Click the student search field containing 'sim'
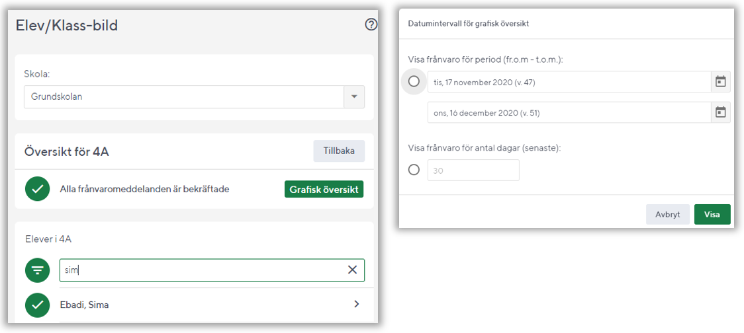The height and width of the screenshot is (333, 744). point(202,270)
